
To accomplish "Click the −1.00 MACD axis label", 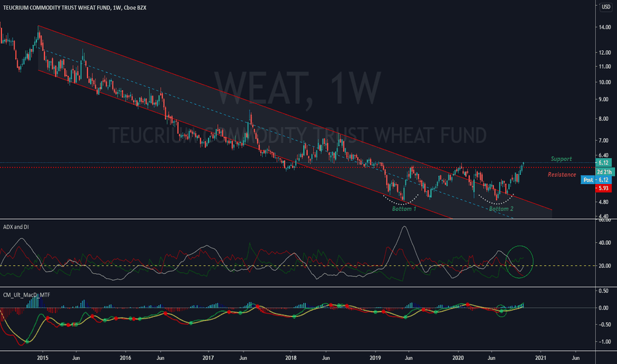I will click(x=604, y=341).
